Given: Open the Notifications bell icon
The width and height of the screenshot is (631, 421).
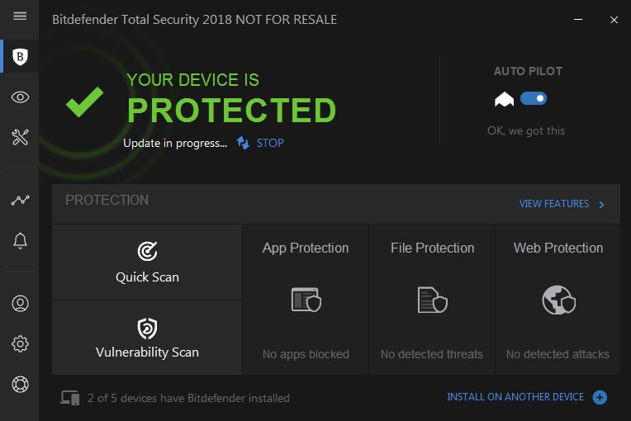Looking at the screenshot, I should [x=20, y=241].
